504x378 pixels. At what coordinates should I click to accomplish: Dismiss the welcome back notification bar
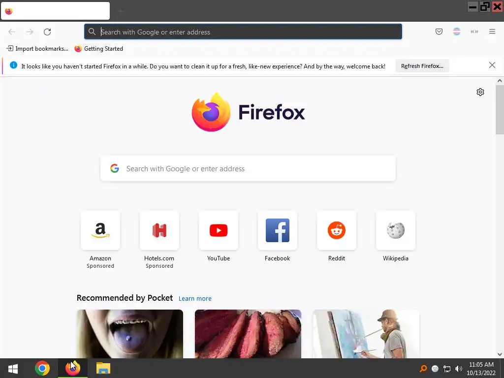[492, 65]
